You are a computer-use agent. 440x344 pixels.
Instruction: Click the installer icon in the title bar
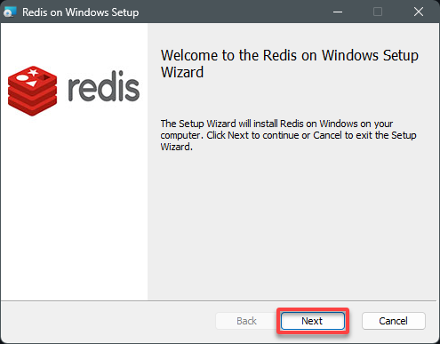click(10, 12)
